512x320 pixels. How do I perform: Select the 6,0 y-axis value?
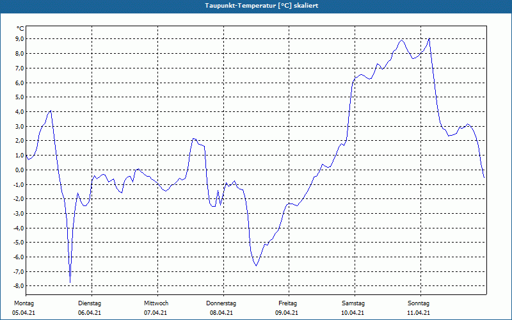click(x=20, y=83)
